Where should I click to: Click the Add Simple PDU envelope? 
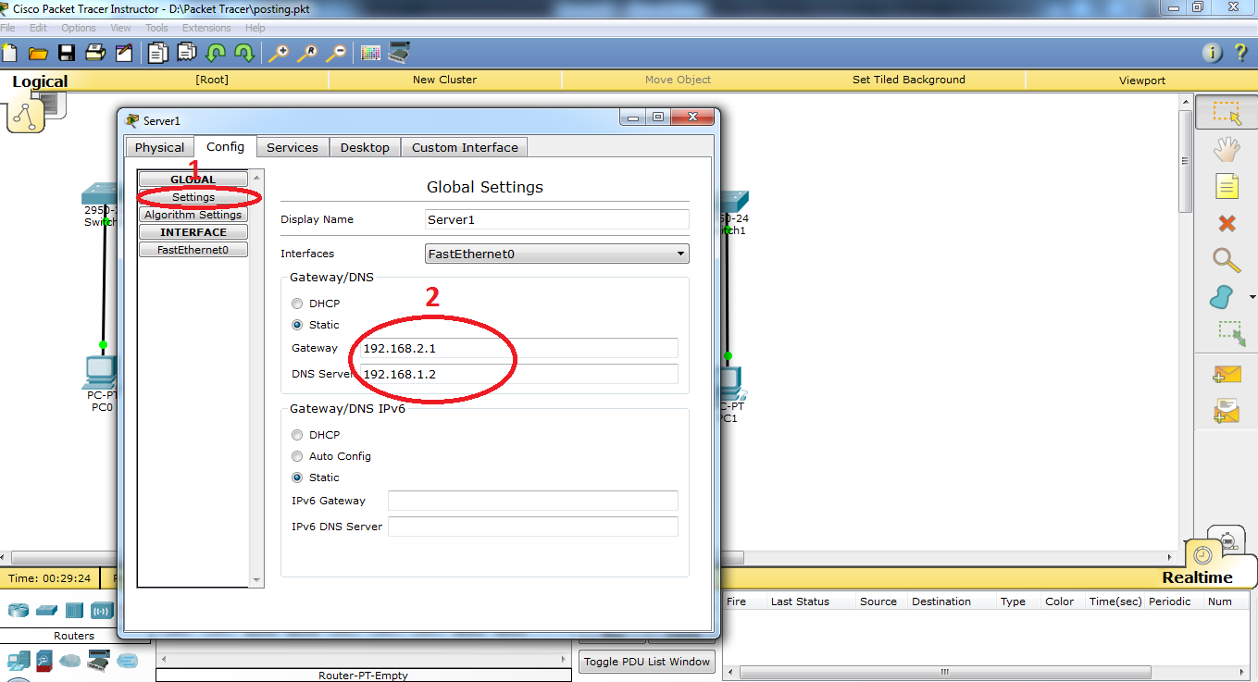[1227, 375]
